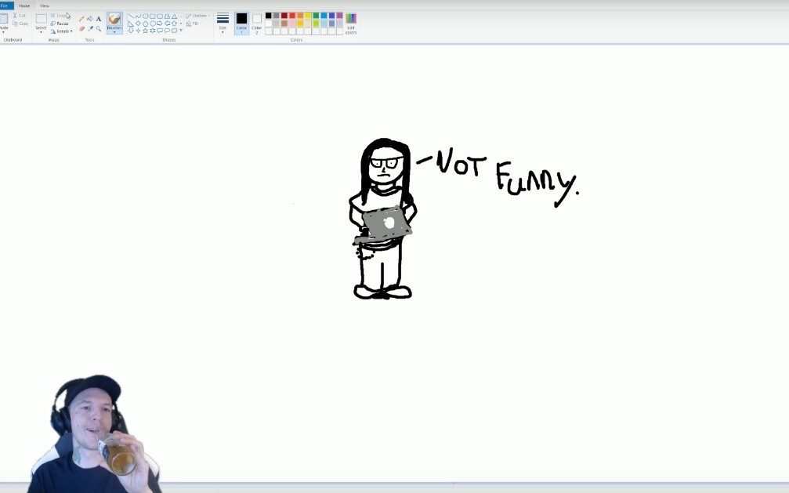Open the shape Fill dropdown

[x=194, y=24]
